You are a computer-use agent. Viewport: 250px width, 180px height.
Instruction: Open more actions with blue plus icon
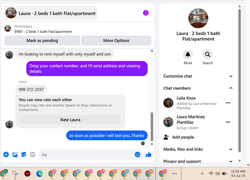tap(6, 155)
